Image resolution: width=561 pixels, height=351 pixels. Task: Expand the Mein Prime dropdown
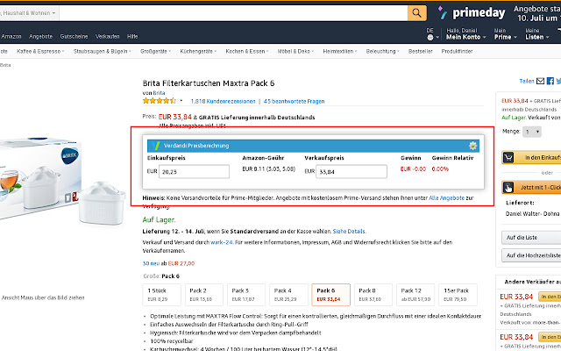[x=505, y=37]
